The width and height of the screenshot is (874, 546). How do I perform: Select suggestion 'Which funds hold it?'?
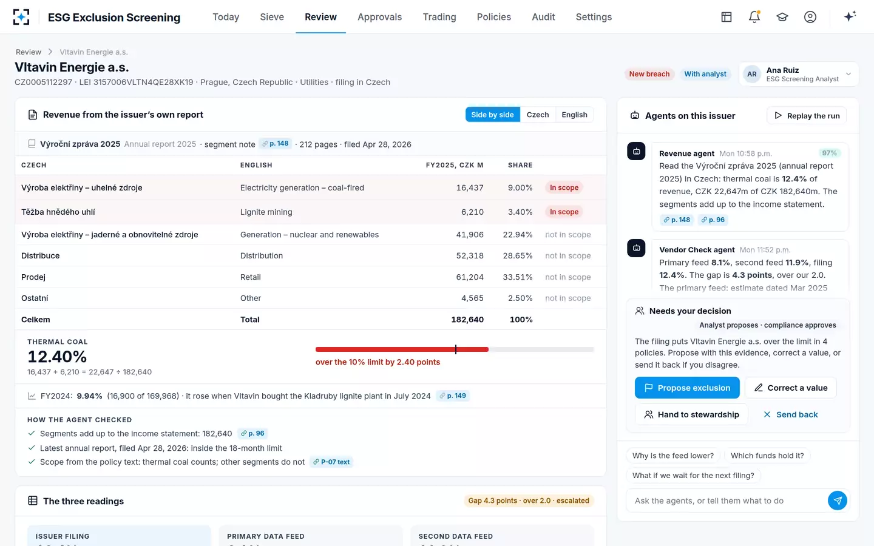point(767,456)
